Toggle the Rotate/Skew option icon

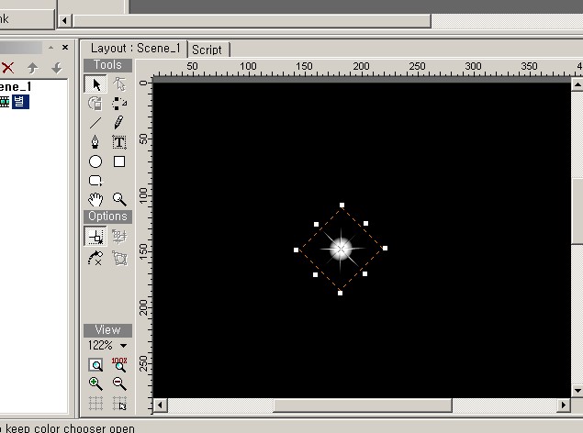95,258
